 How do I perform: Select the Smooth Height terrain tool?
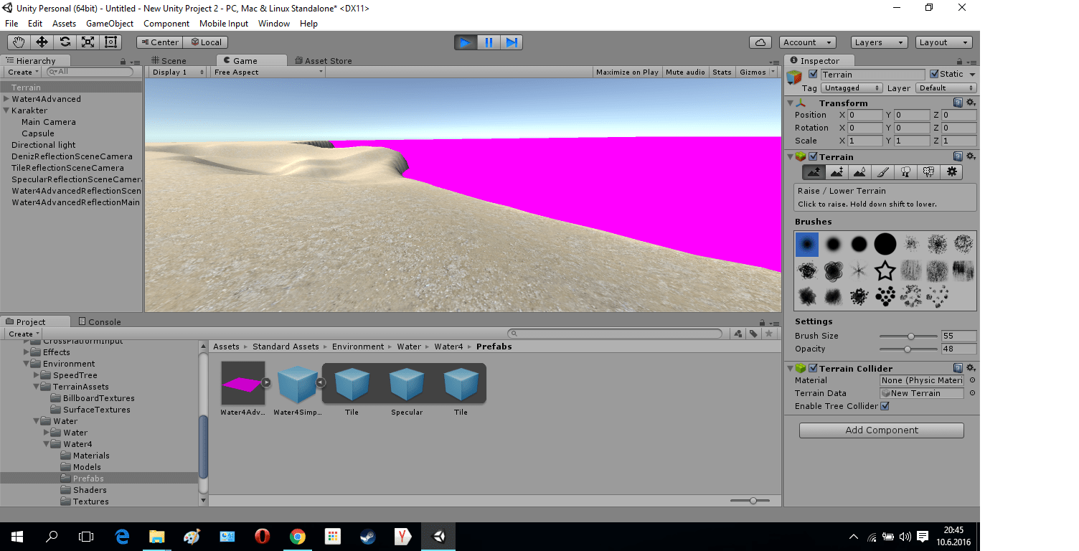[x=859, y=172]
